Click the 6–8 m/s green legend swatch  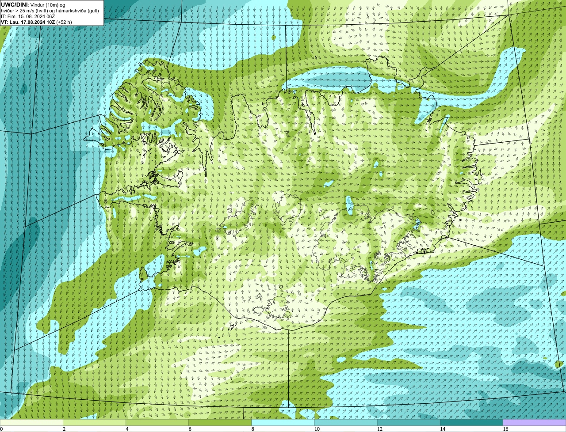pos(220,422)
